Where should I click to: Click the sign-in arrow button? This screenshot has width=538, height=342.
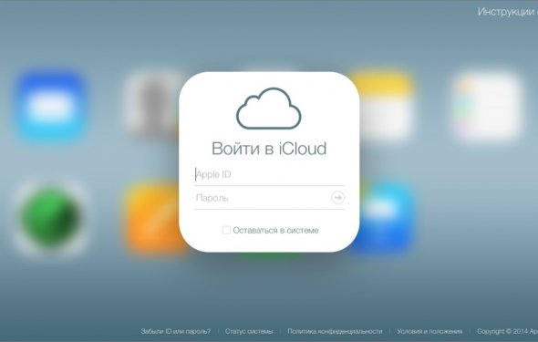(x=337, y=198)
